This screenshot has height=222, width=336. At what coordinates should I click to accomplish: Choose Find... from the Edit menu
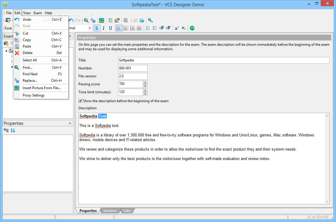tap(41, 67)
